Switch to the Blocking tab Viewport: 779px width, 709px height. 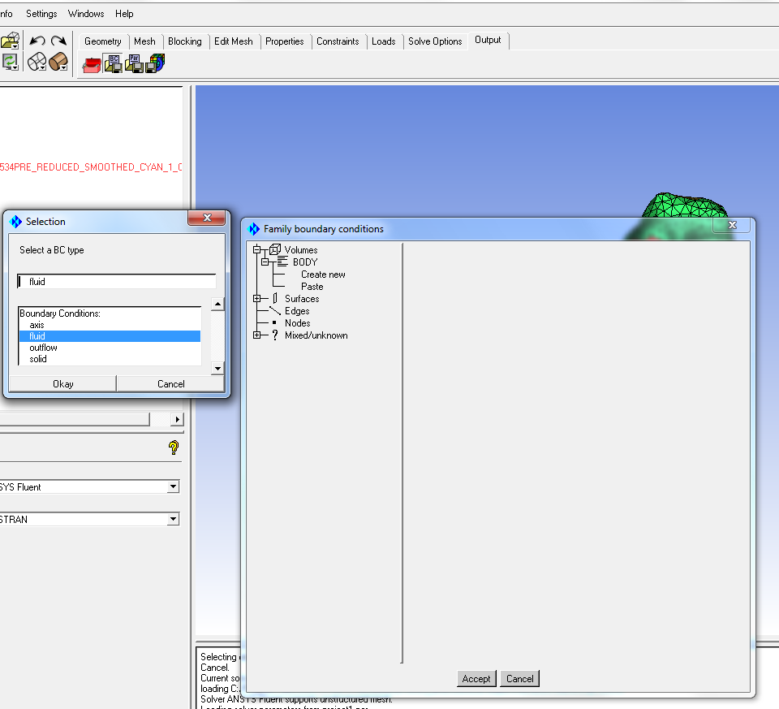tap(185, 41)
